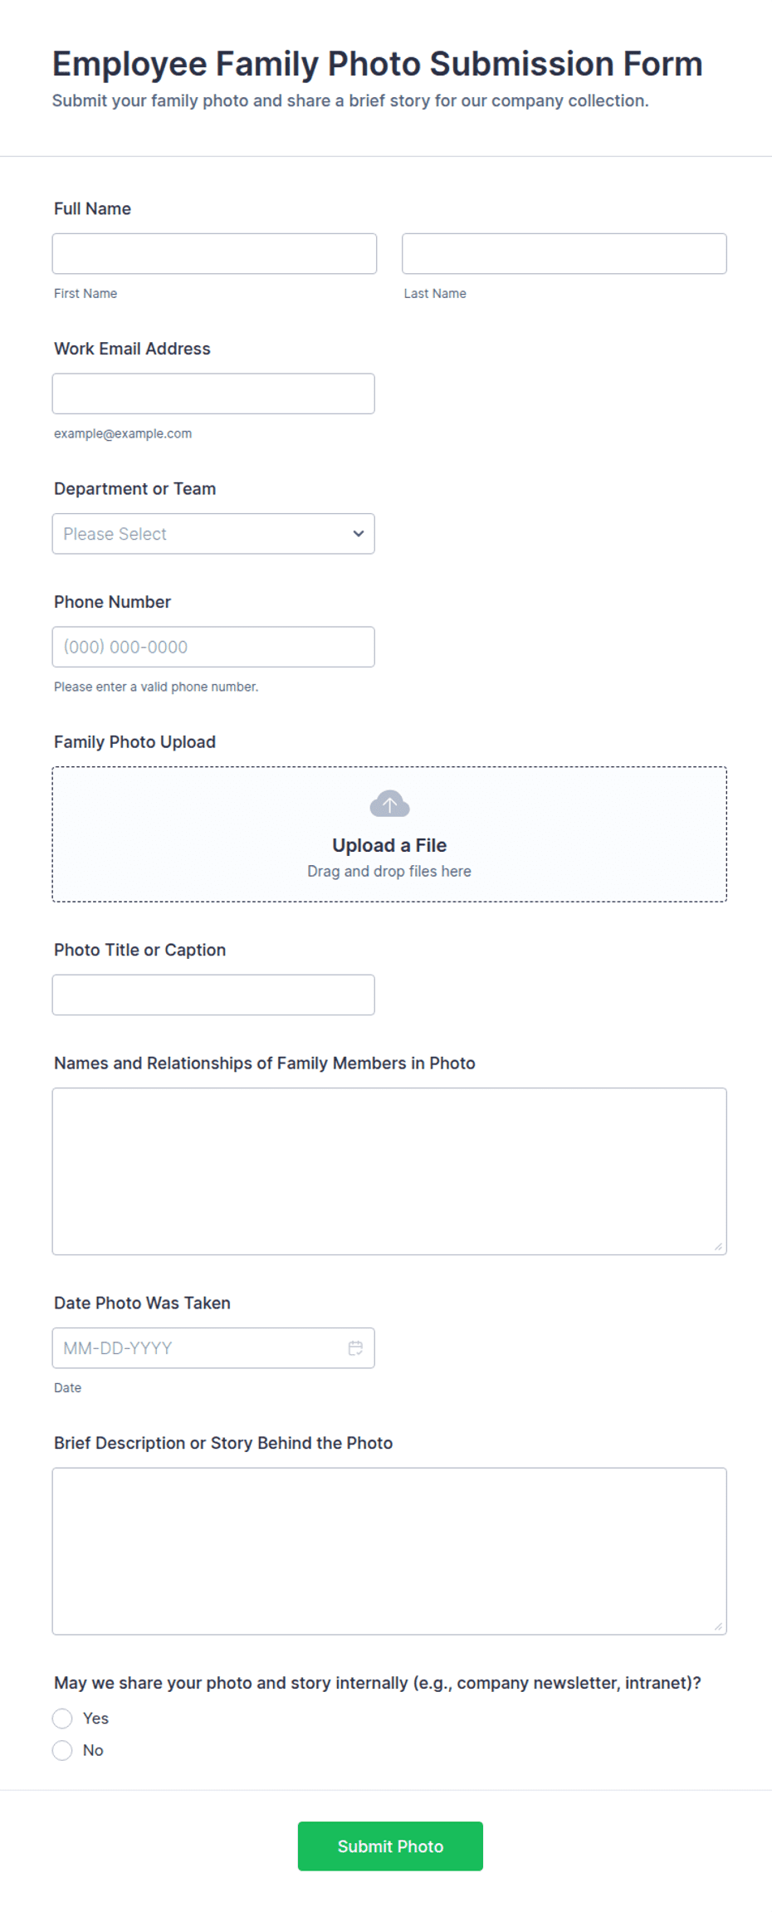Click the Photo Title or Caption field
The image size is (772, 1912).
[x=213, y=995]
